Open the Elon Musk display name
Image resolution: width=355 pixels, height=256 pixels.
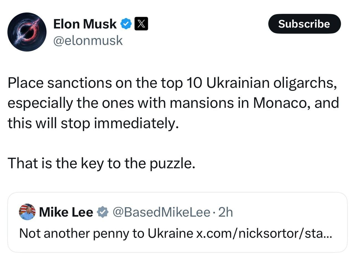click(x=85, y=24)
